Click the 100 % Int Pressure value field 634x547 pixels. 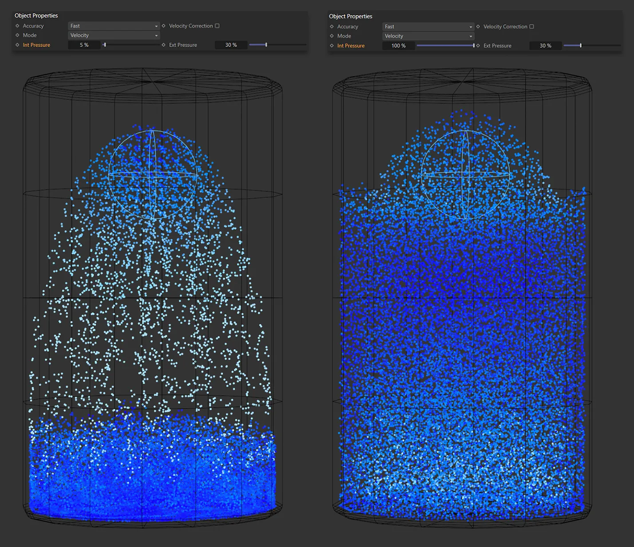pos(398,45)
